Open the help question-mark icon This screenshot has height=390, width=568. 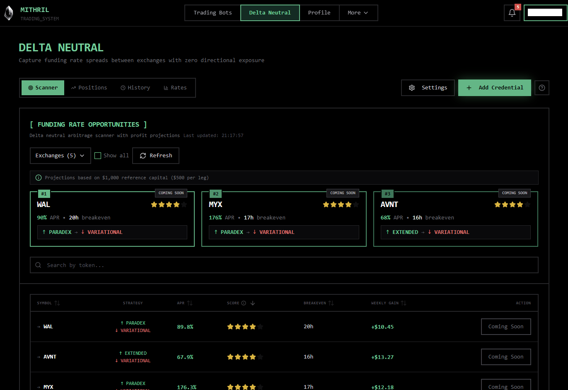point(541,87)
